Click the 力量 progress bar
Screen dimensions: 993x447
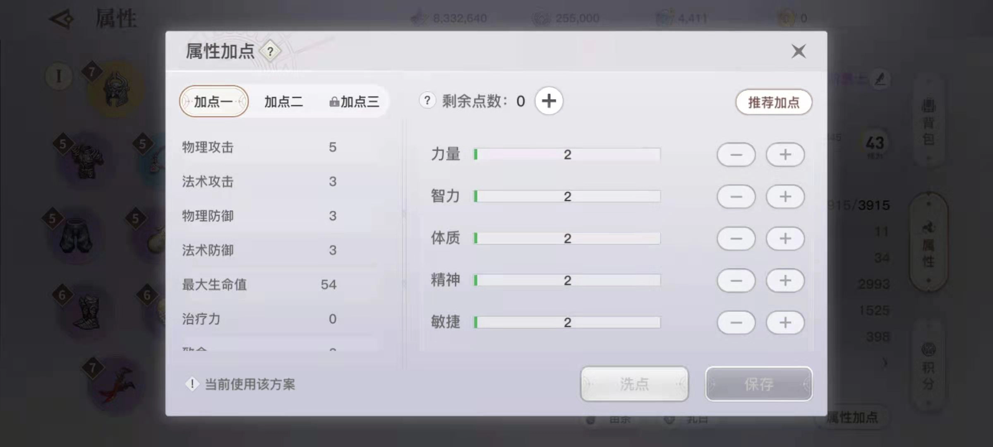click(x=567, y=155)
